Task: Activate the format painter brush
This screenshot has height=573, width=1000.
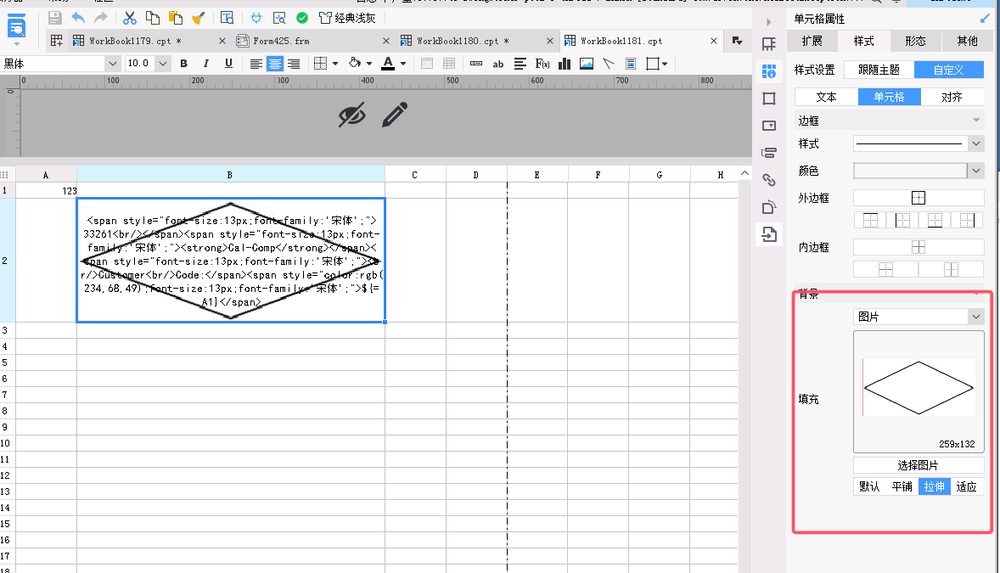Action: (x=199, y=18)
